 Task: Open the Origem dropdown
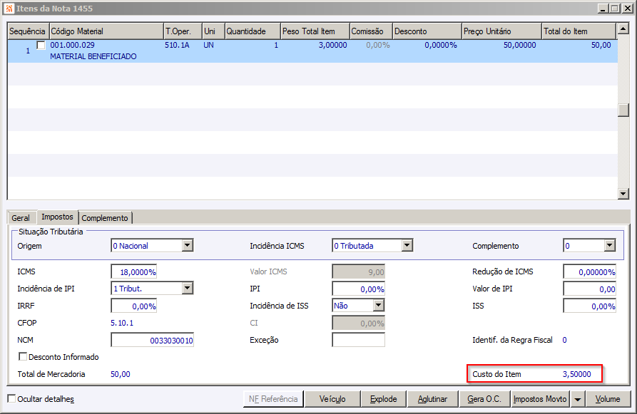click(x=188, y=246)
